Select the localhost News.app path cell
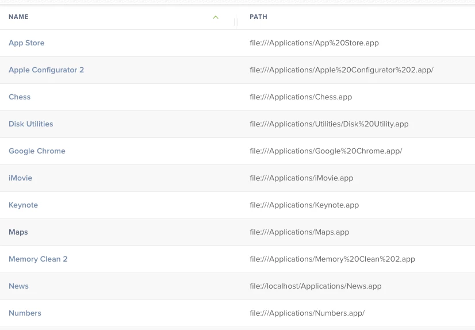The image size is (475, 330). 316,286
